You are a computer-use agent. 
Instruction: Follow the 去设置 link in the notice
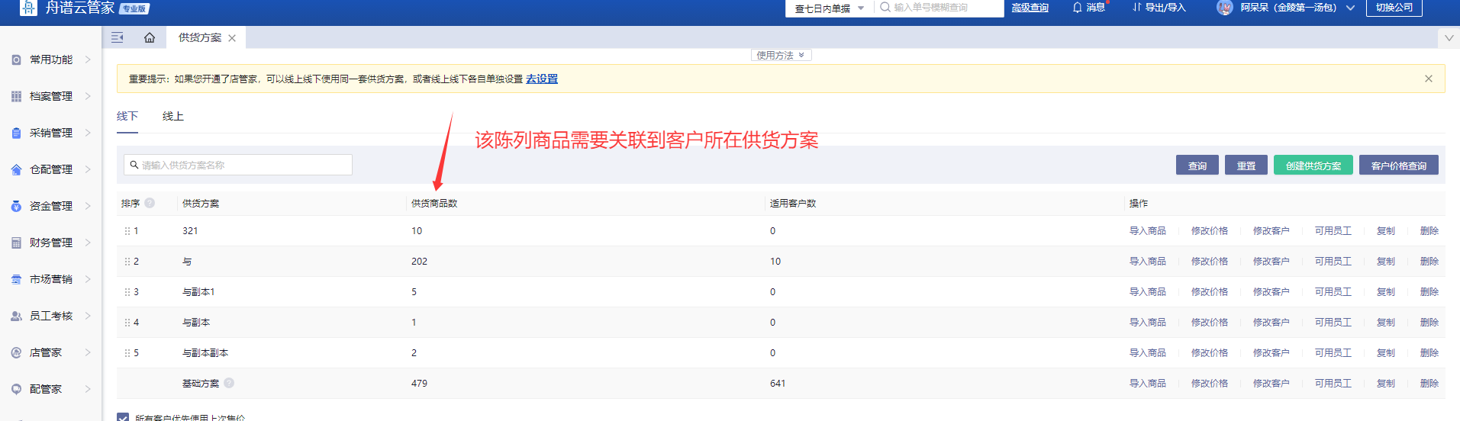pos(542,79)
